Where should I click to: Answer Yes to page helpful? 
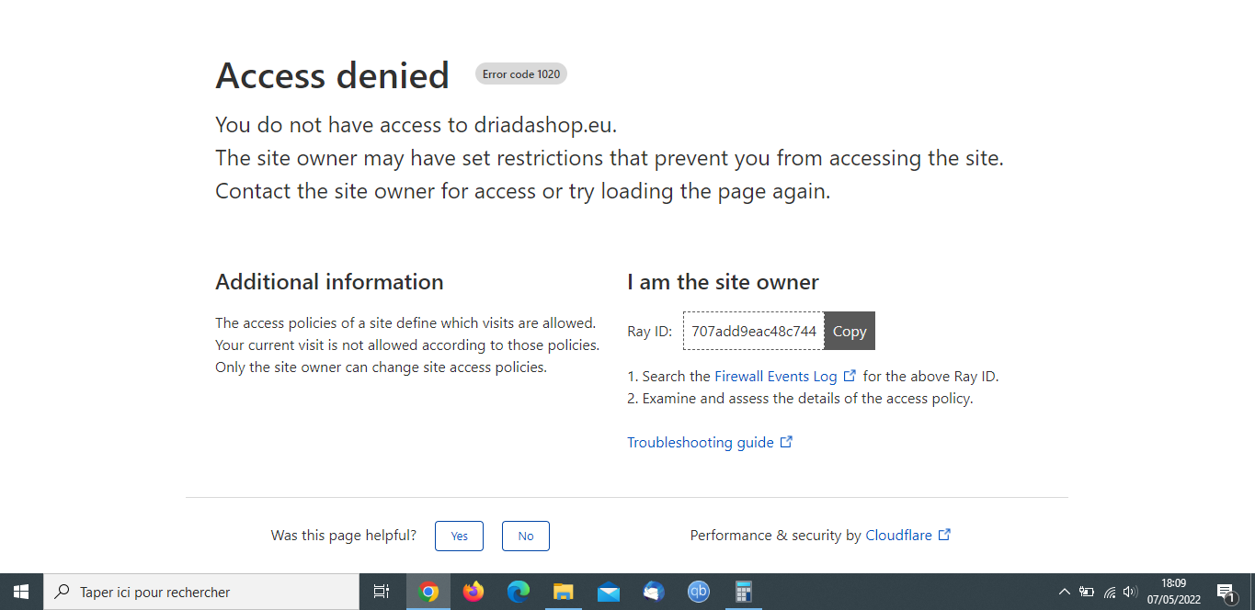[459, 536]
